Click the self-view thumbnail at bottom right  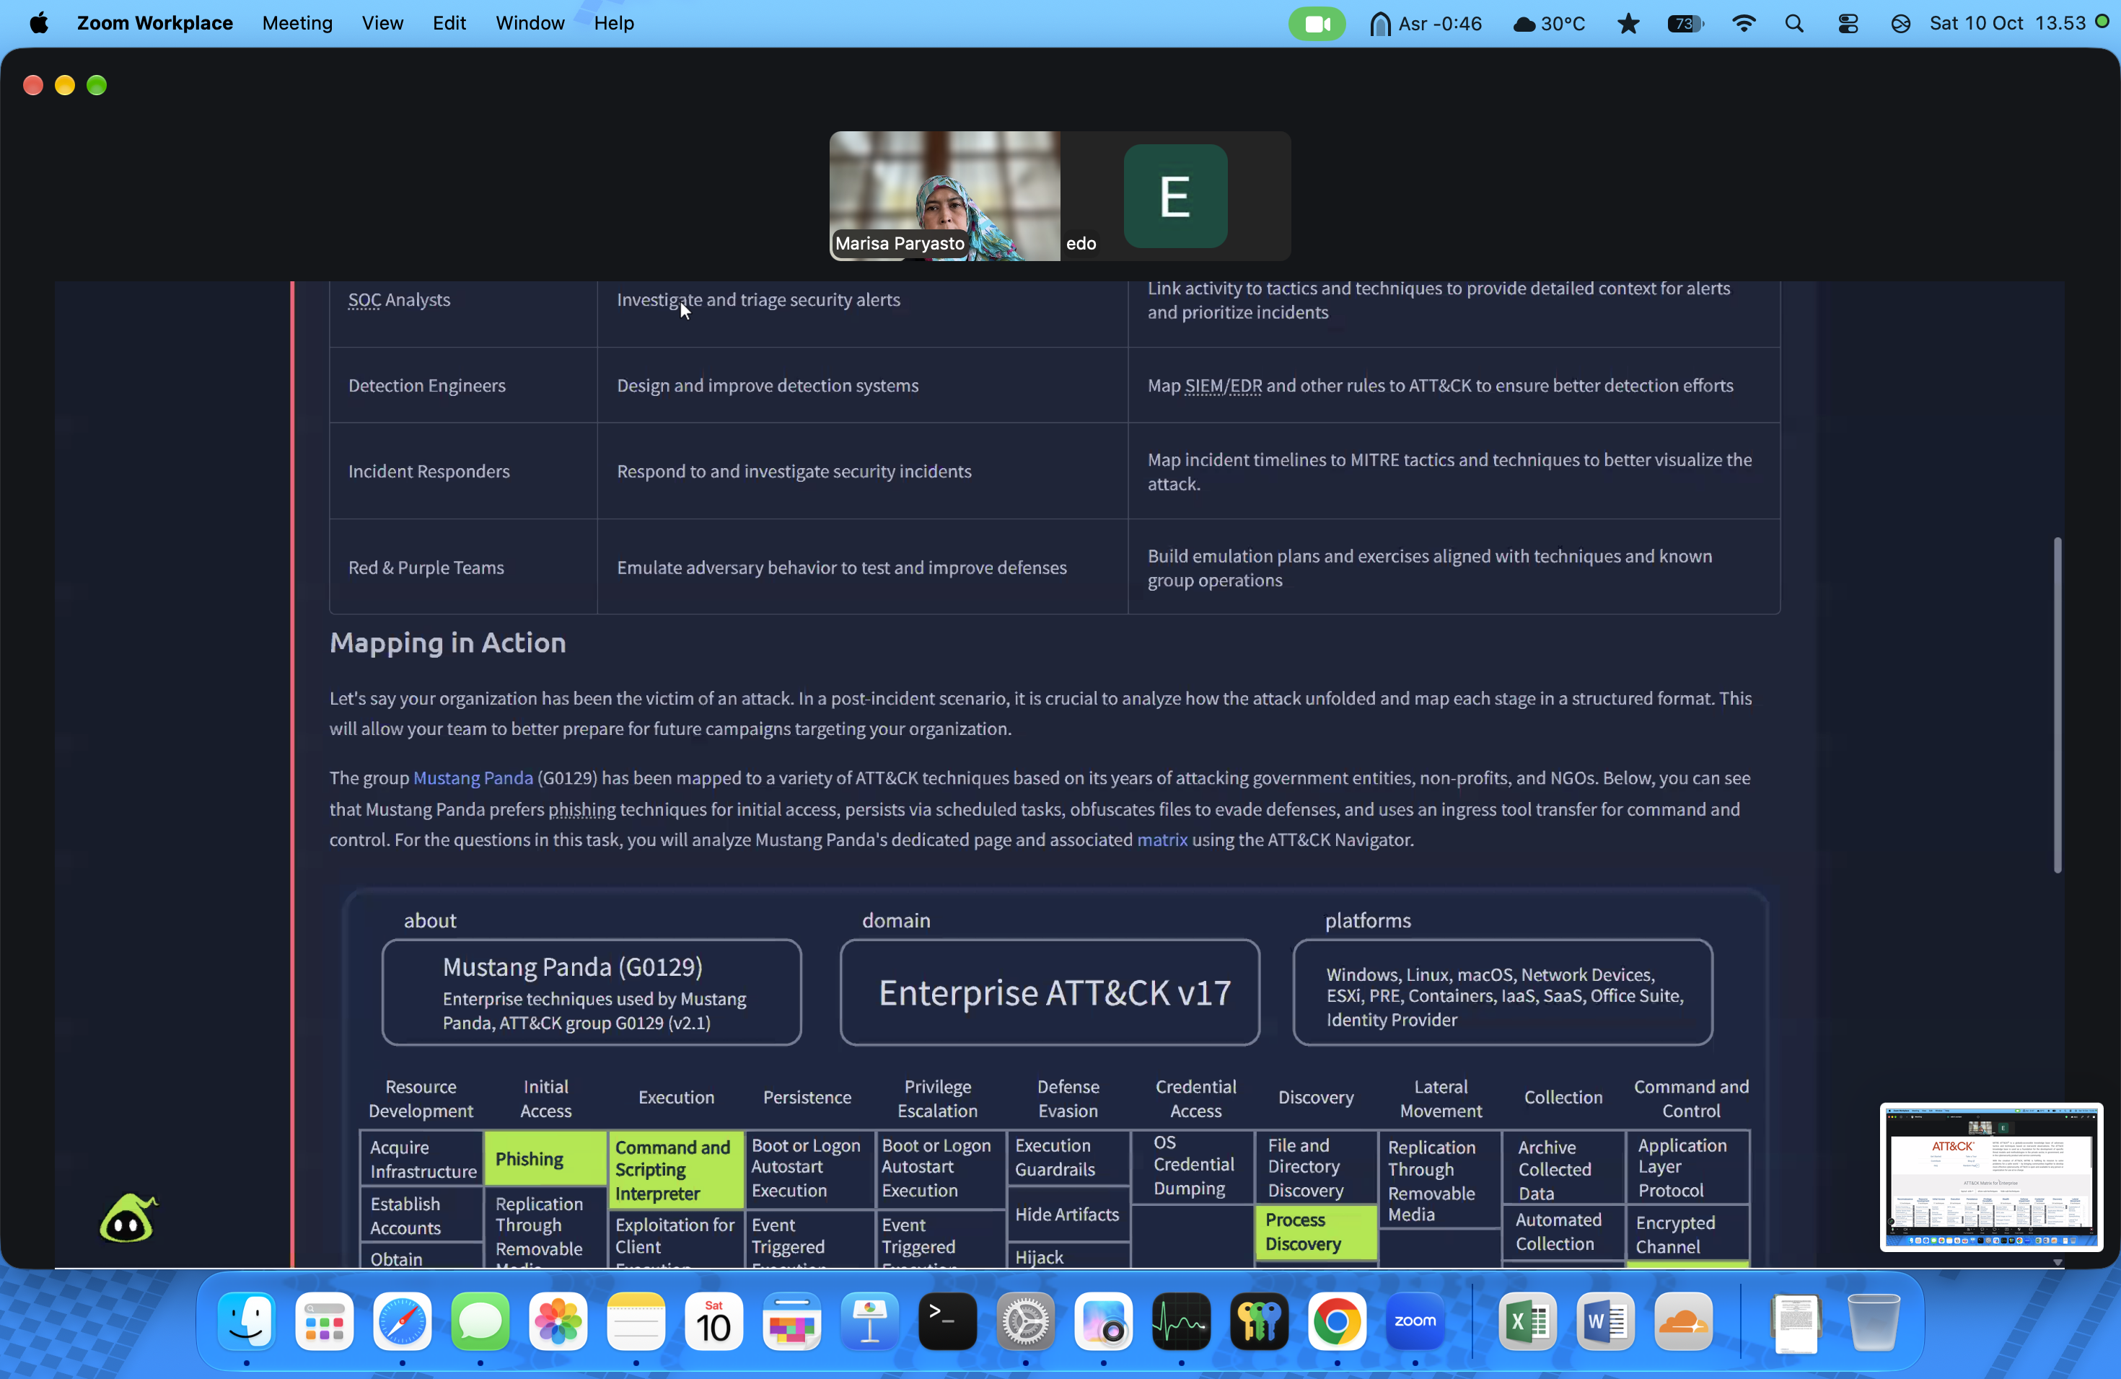pos(1991,1176)
